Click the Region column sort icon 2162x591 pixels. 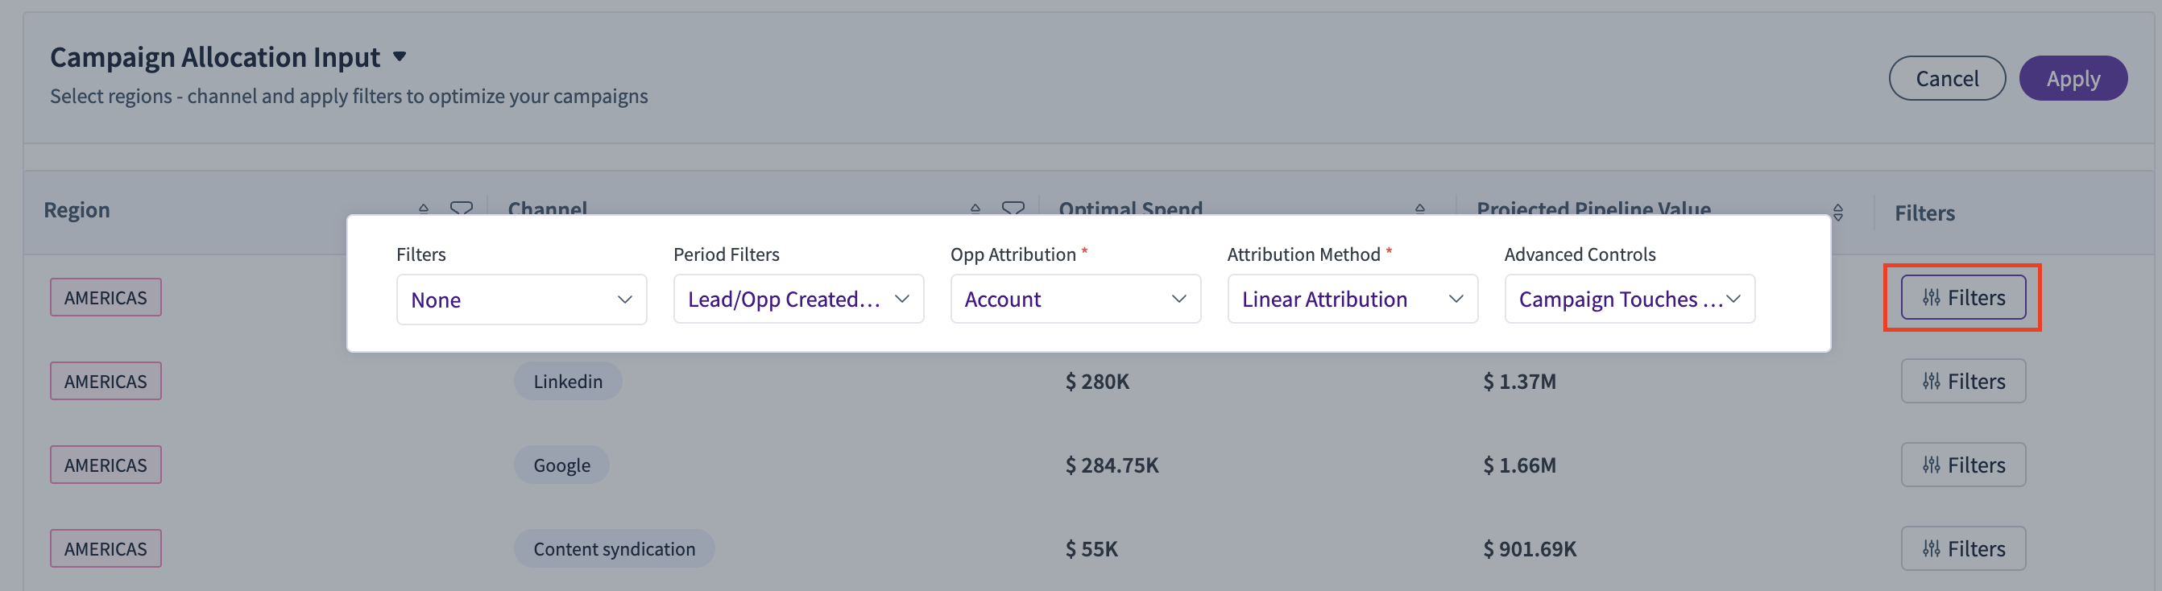tap(424, 209)
